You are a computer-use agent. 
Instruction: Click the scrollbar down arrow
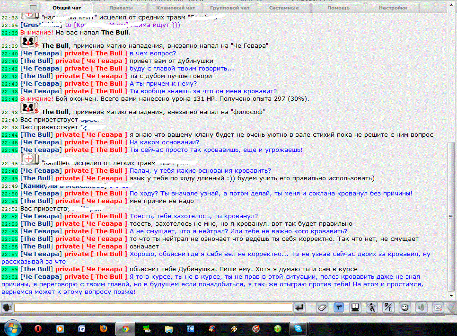coord(451,296)
